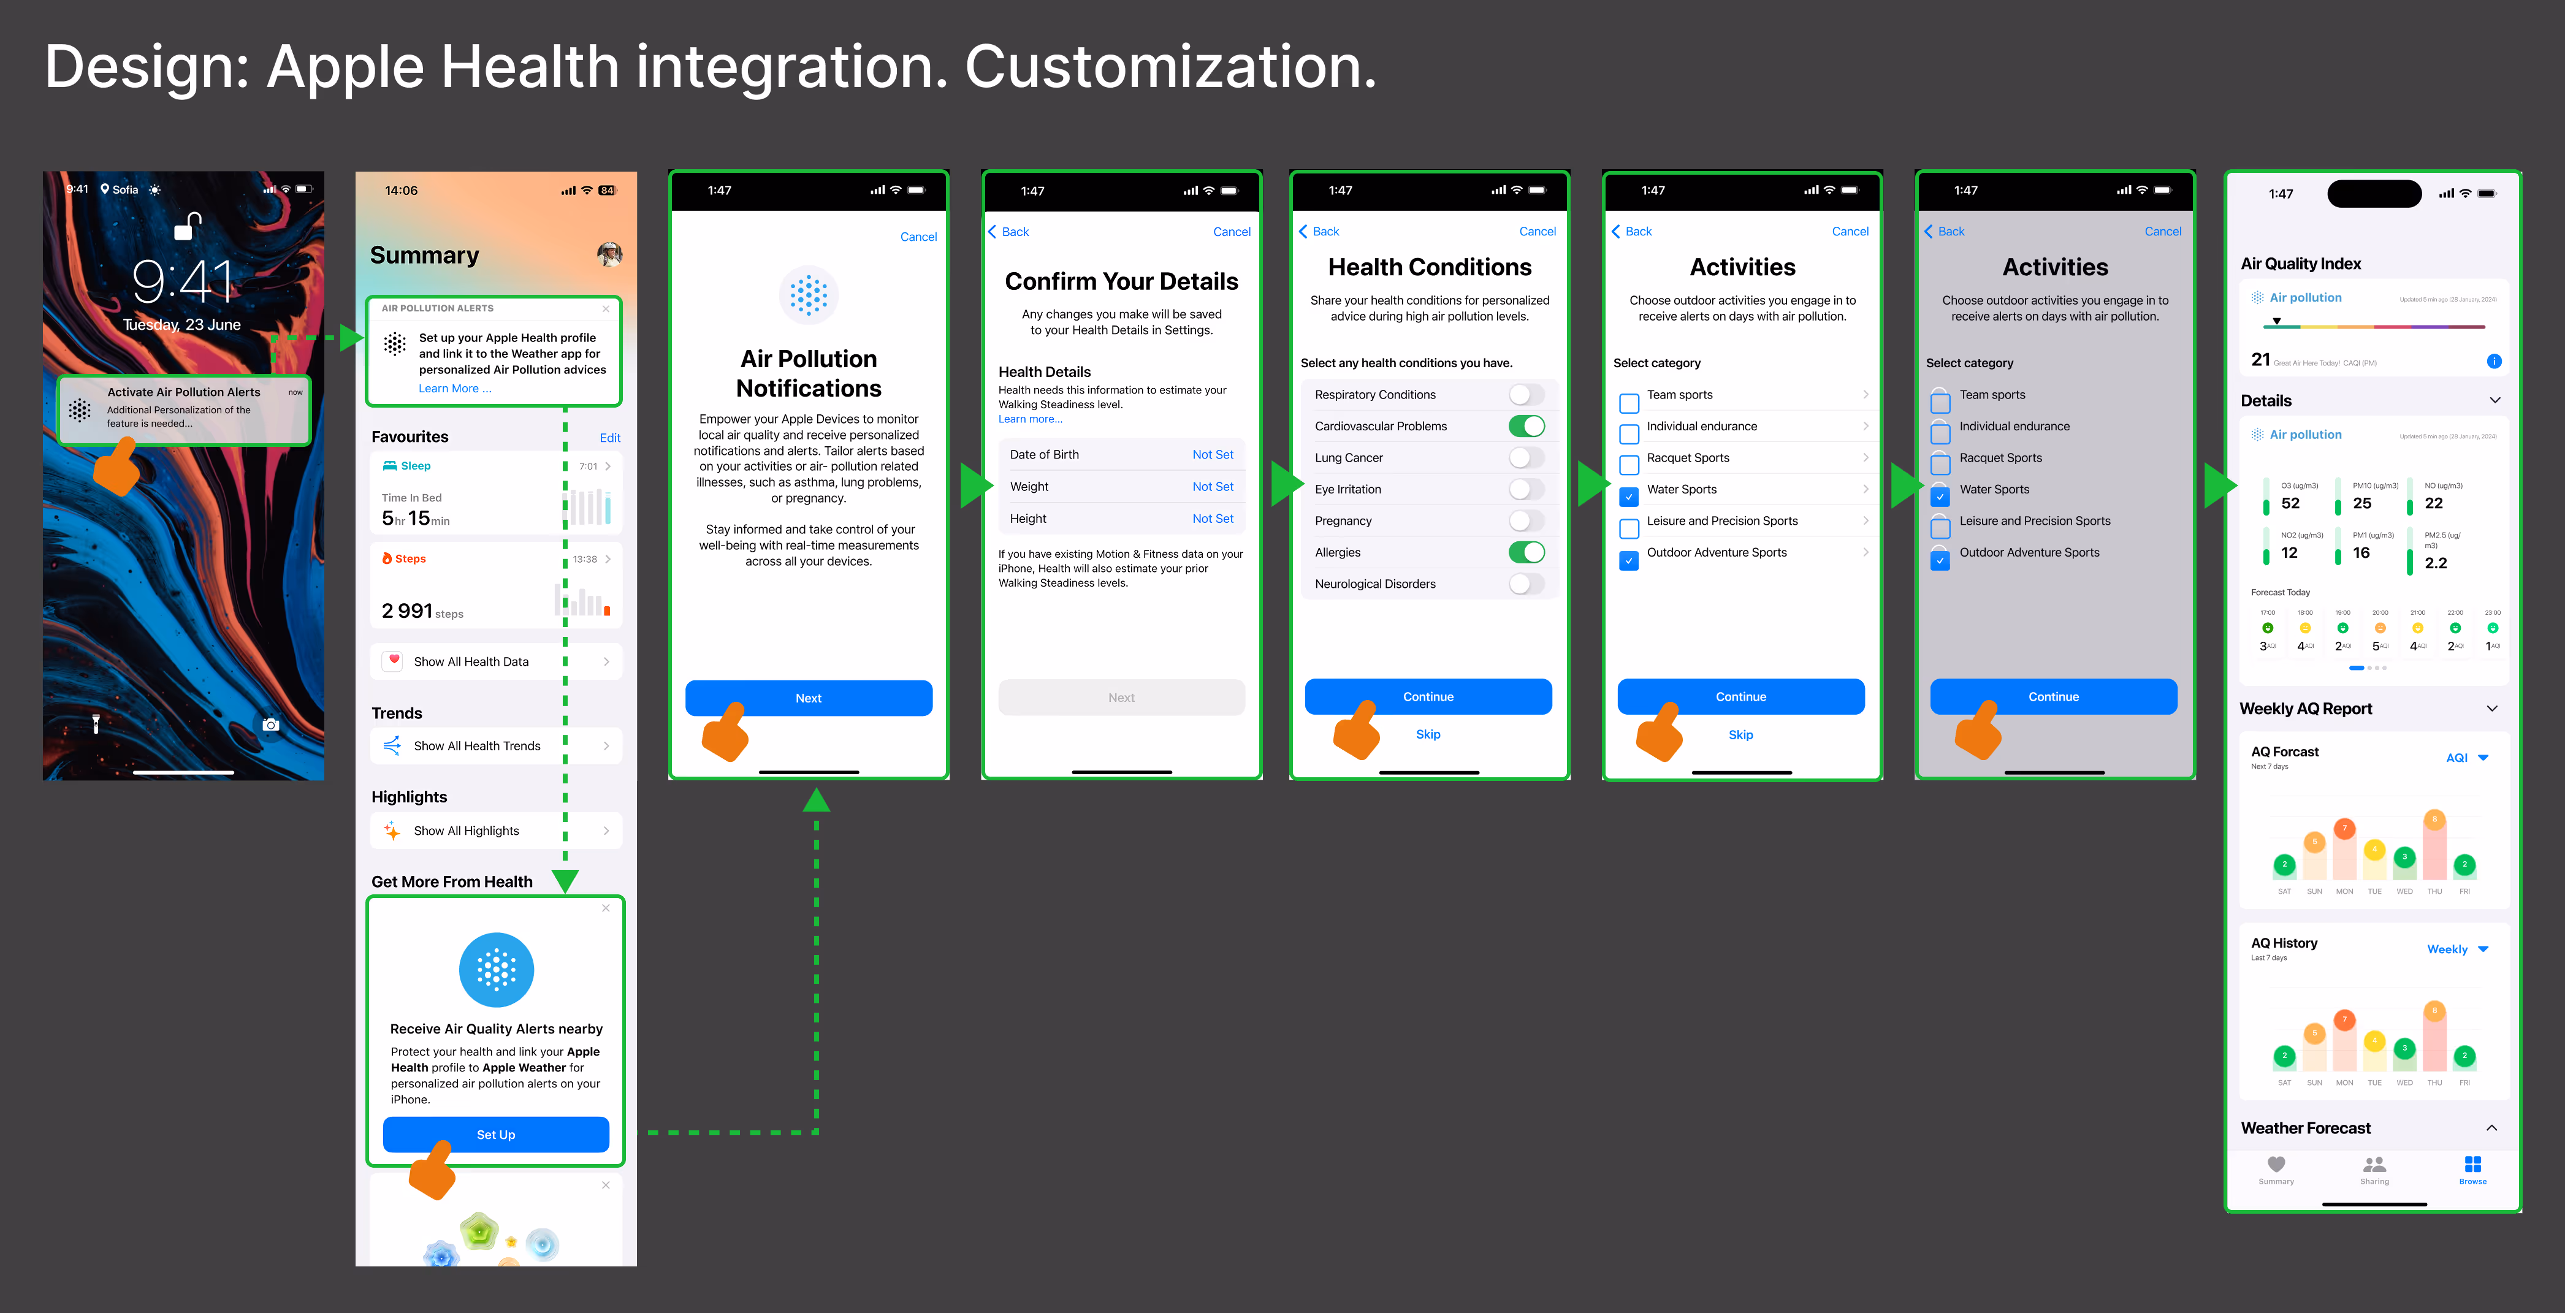2565x1313 pixels.
Task: Open Show All Highlights row
Action: (x=496, y=830)
